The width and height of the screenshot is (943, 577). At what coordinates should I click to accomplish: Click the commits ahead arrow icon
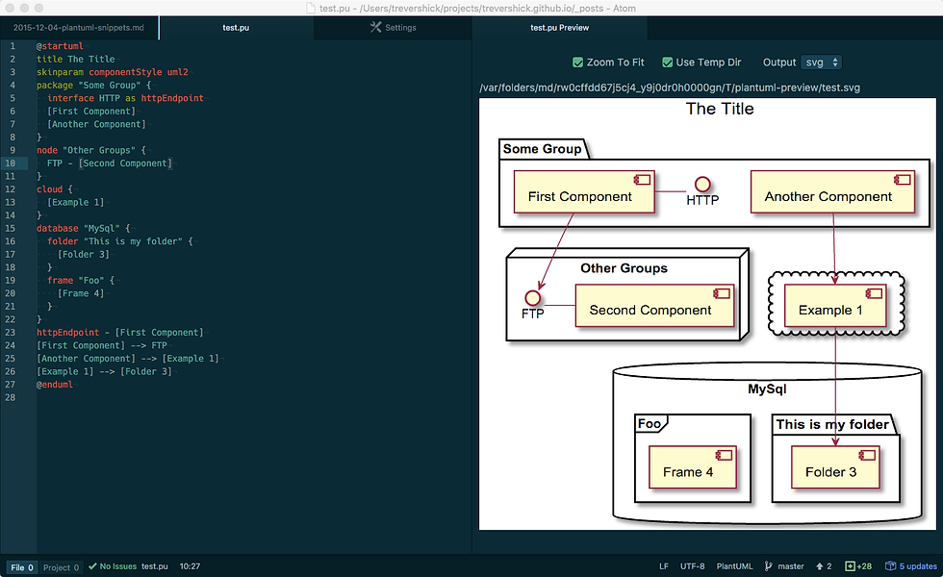[819, 566]
